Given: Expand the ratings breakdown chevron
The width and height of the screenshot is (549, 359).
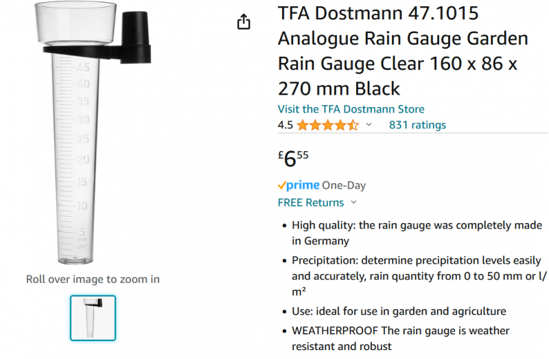Looking at the screenshot, I should (369, 125).
